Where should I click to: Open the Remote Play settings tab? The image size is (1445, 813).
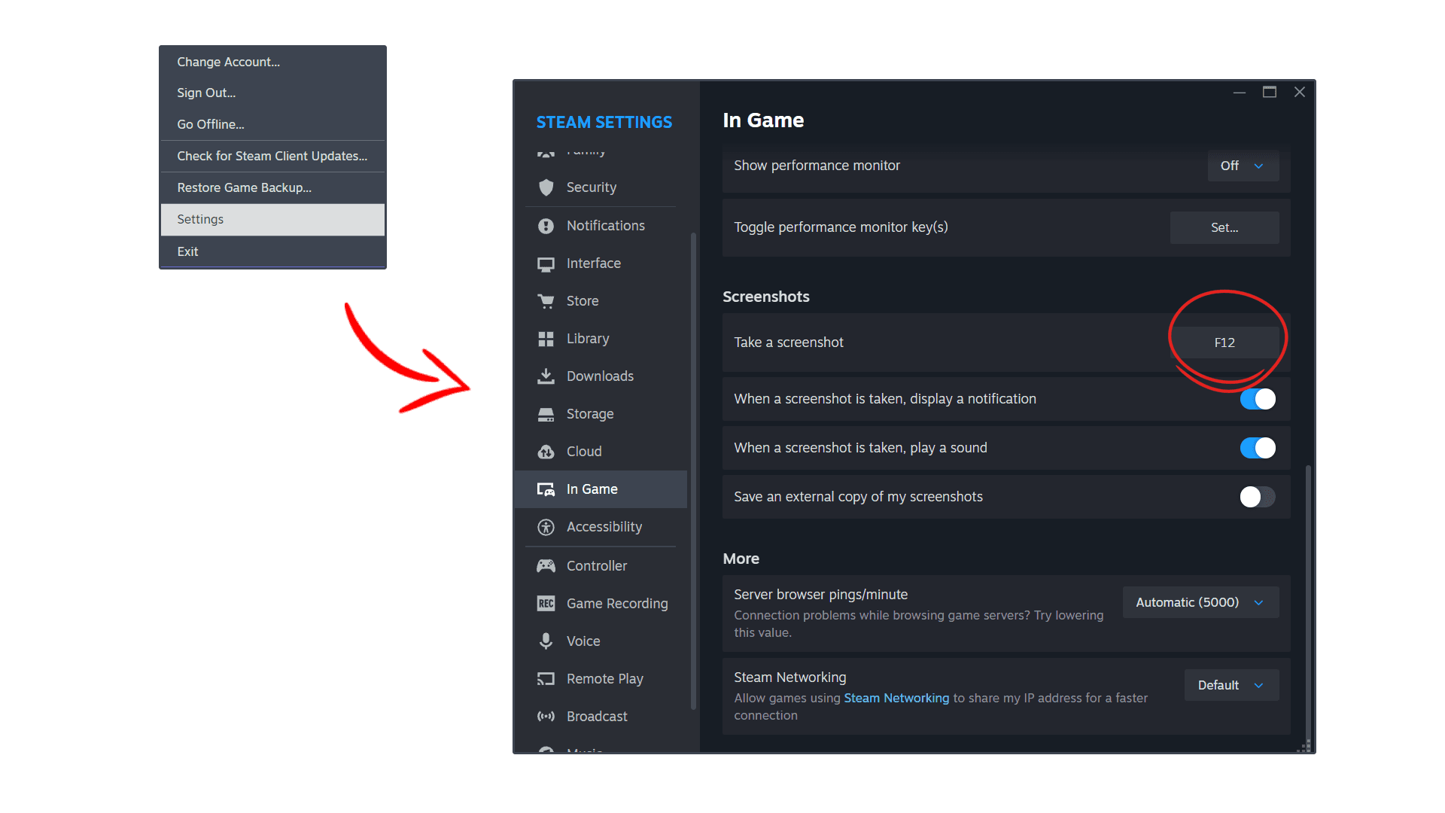tap(601, 679)
